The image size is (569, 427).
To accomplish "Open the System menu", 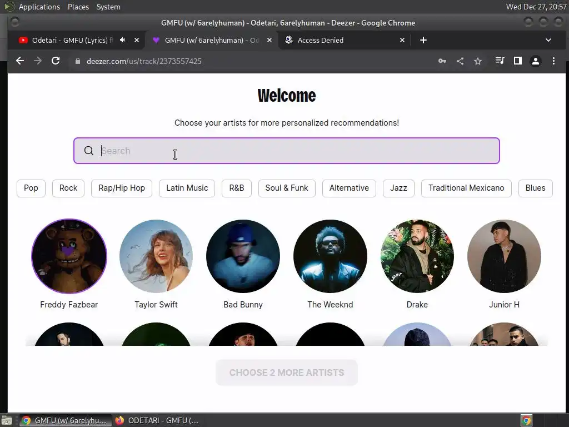I will coord(108,7).
